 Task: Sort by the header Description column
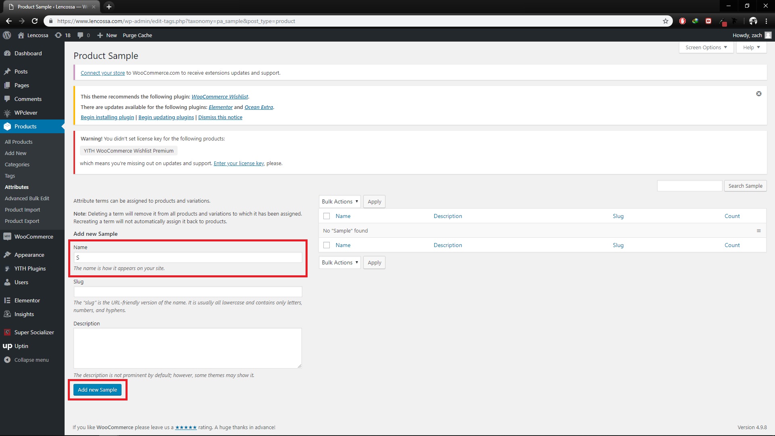point(448,216)
